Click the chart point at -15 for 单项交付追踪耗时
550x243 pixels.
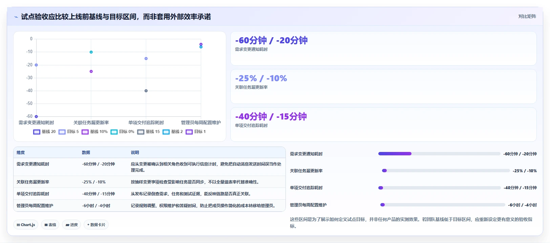click(x=146, y=59)
